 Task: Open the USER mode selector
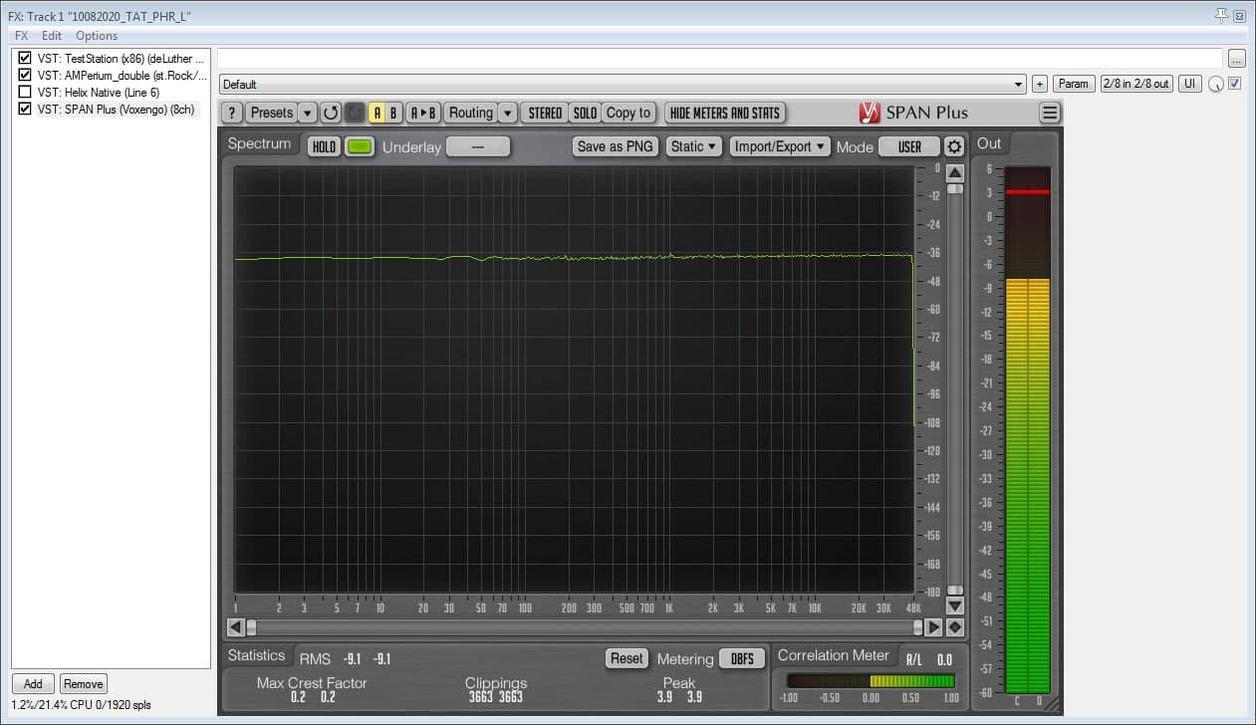click(909, 146)
